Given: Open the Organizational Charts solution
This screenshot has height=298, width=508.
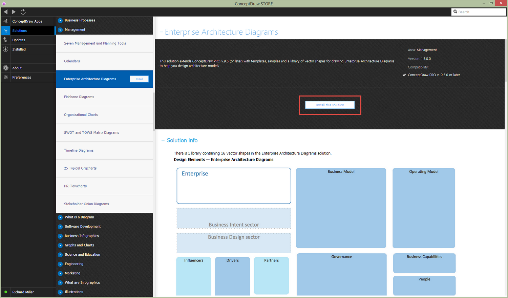Looking at the screenshot, I should (104, 115).
